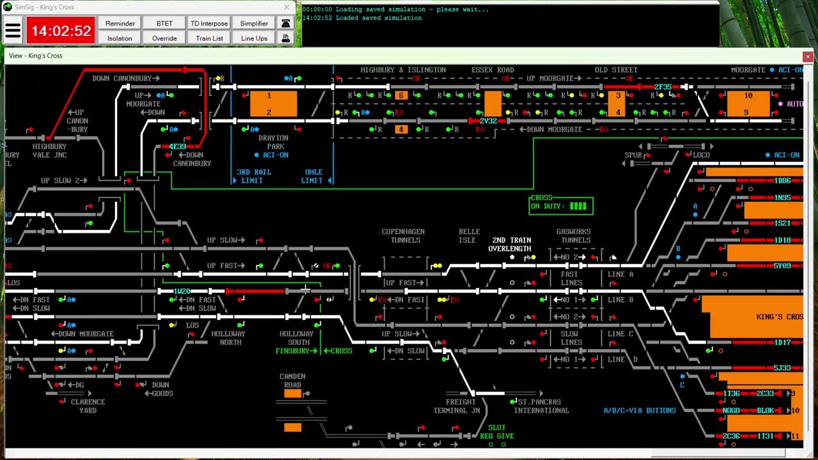Click the green signal right of FINSBURY CROSS

click(373, 351)
